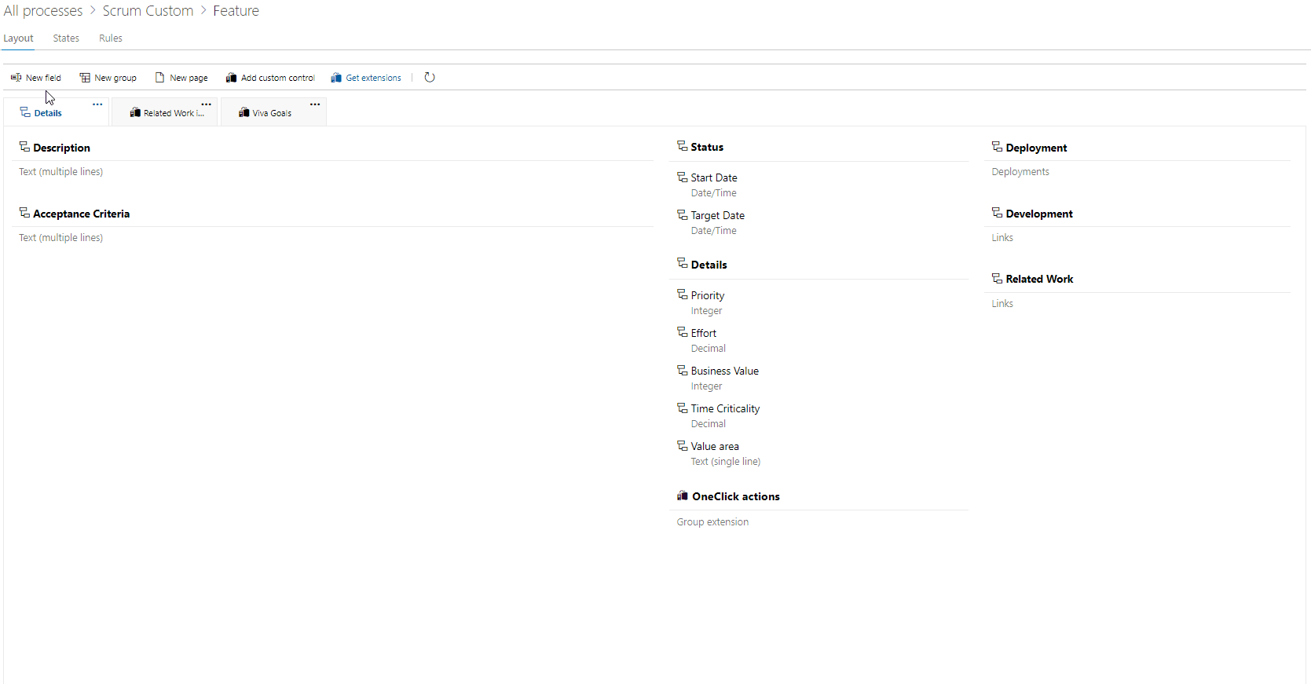Open the ellipsis menu on Details tab
The width and height of the screenshot is (1311, 684).
pyautogui.click(x=97, y=104)
